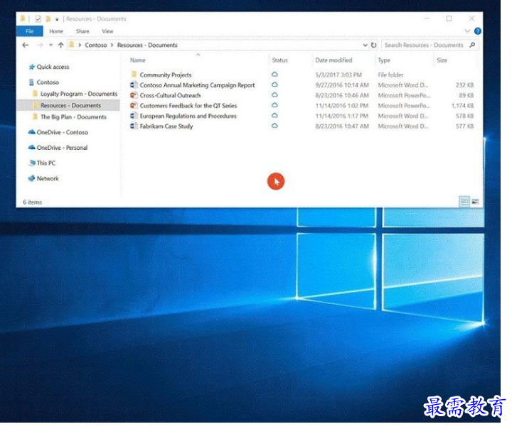Click PowerPoint icon of Customers Feedback file
Image resolution: width=512 pixels, height=429 pixels.
point(134,105)
